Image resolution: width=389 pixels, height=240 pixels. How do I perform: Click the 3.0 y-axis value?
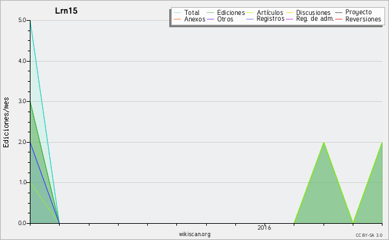coord(22,101)
